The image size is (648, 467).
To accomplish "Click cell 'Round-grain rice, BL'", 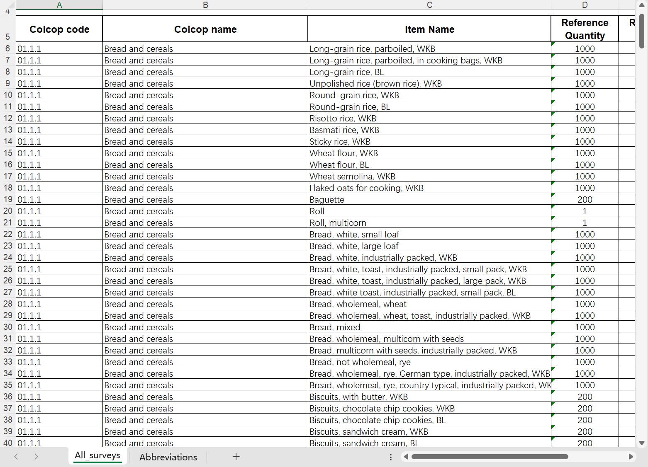I will (x=429, y=106).
